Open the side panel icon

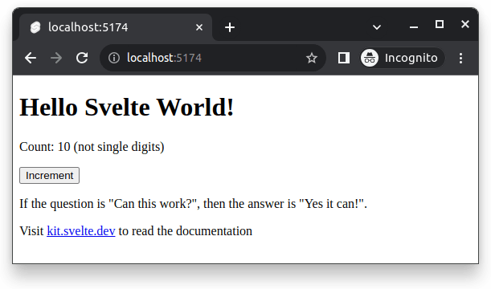coord(344,58)
